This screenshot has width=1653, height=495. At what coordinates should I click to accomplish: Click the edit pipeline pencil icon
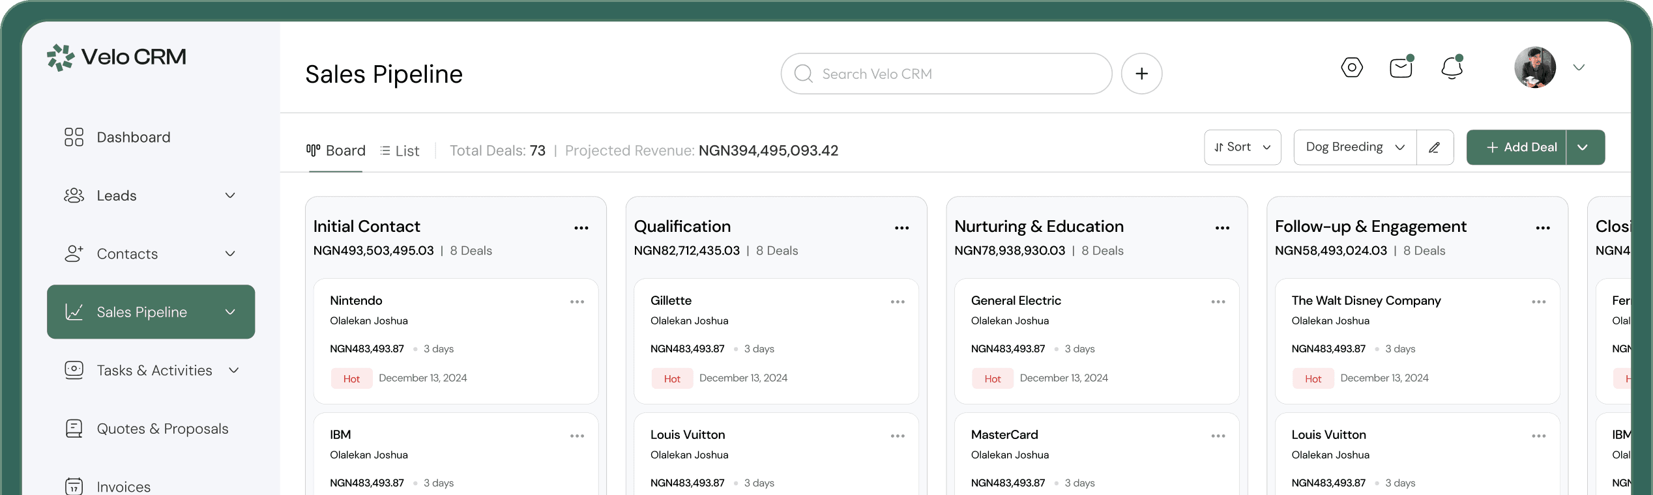click(x=1435, y=147)
